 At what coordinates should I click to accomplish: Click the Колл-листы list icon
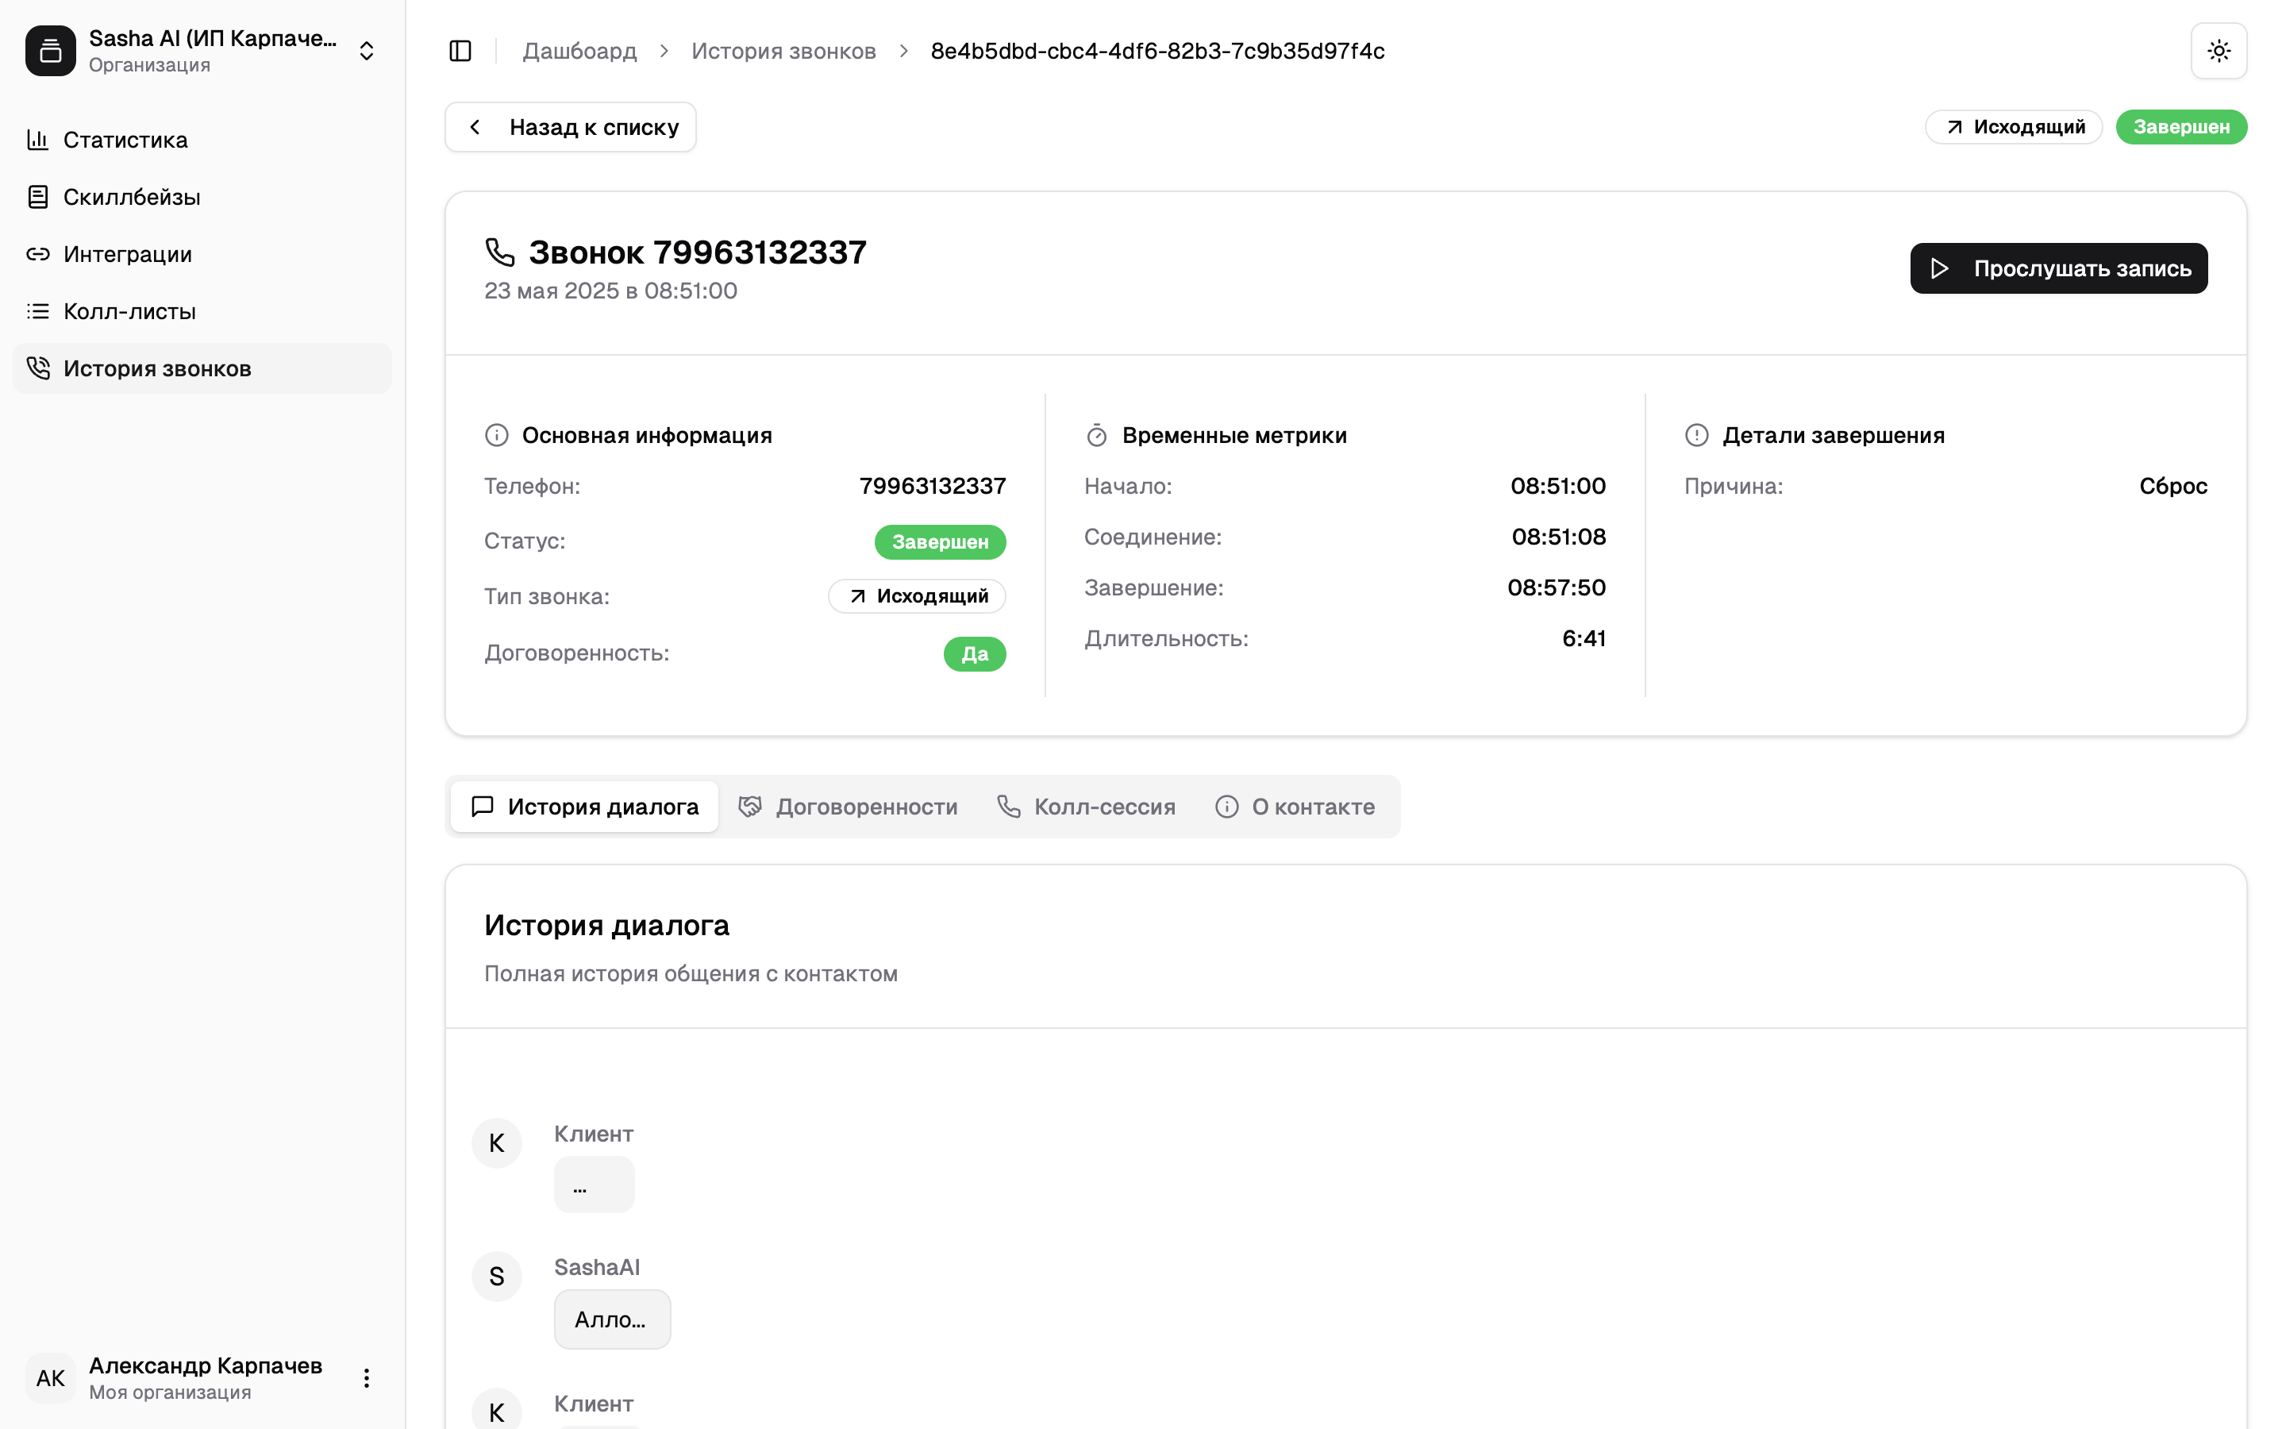[x=38, y=311]
